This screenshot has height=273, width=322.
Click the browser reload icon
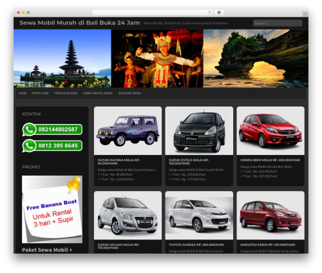pyautogui.click(x=209, y=12)
